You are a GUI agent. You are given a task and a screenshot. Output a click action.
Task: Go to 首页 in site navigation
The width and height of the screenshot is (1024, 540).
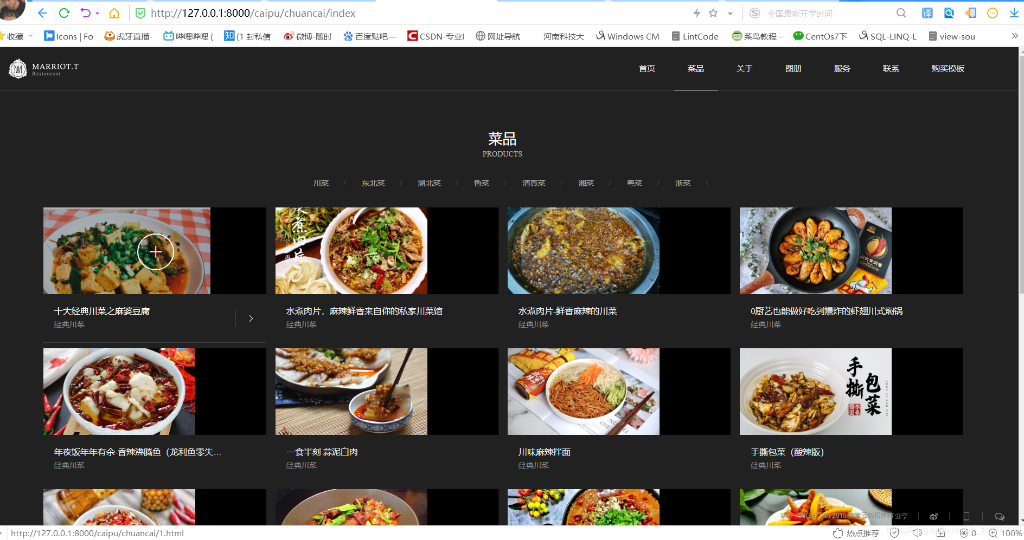[x=647, y=69]
